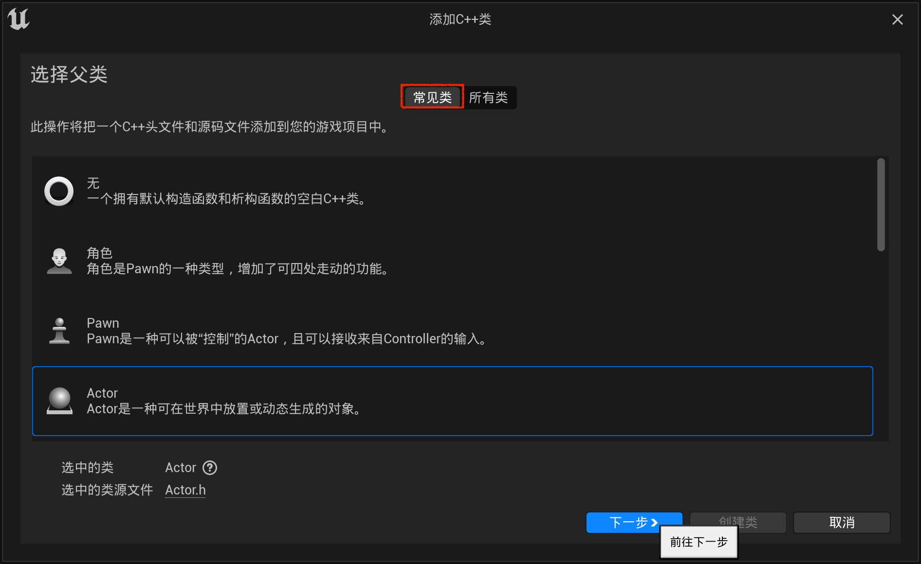The width and height of the screenshot is (921, 564).
Task: Click description '角色是Pawn的一种类型'
Action: click(155, 269)
